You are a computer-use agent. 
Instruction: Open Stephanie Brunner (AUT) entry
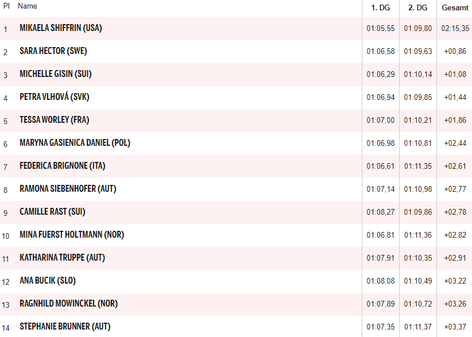tap(65, 327)
